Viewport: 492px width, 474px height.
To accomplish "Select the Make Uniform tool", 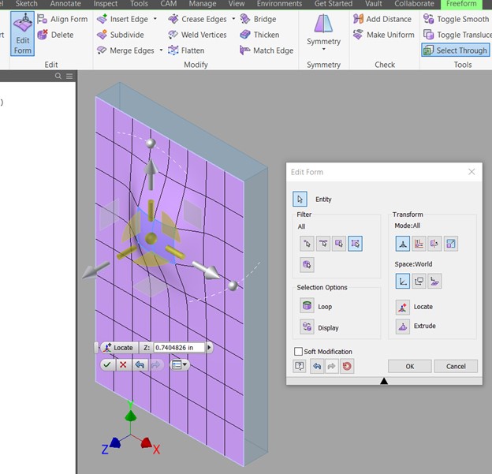I will (384, 35).
